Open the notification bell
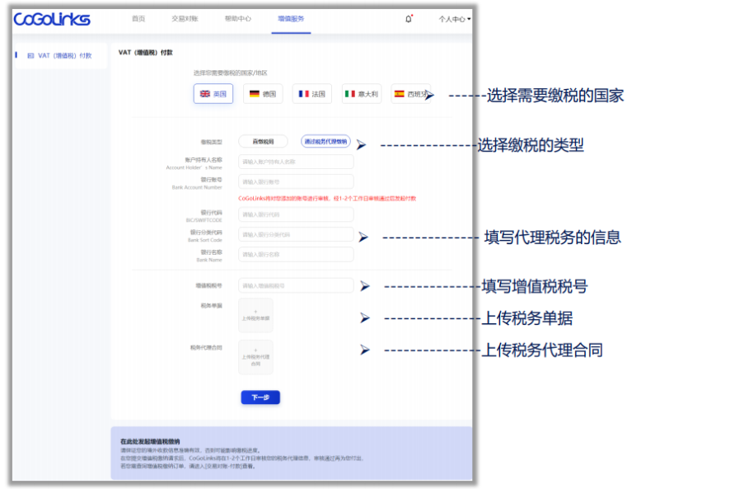 point(408,17)
